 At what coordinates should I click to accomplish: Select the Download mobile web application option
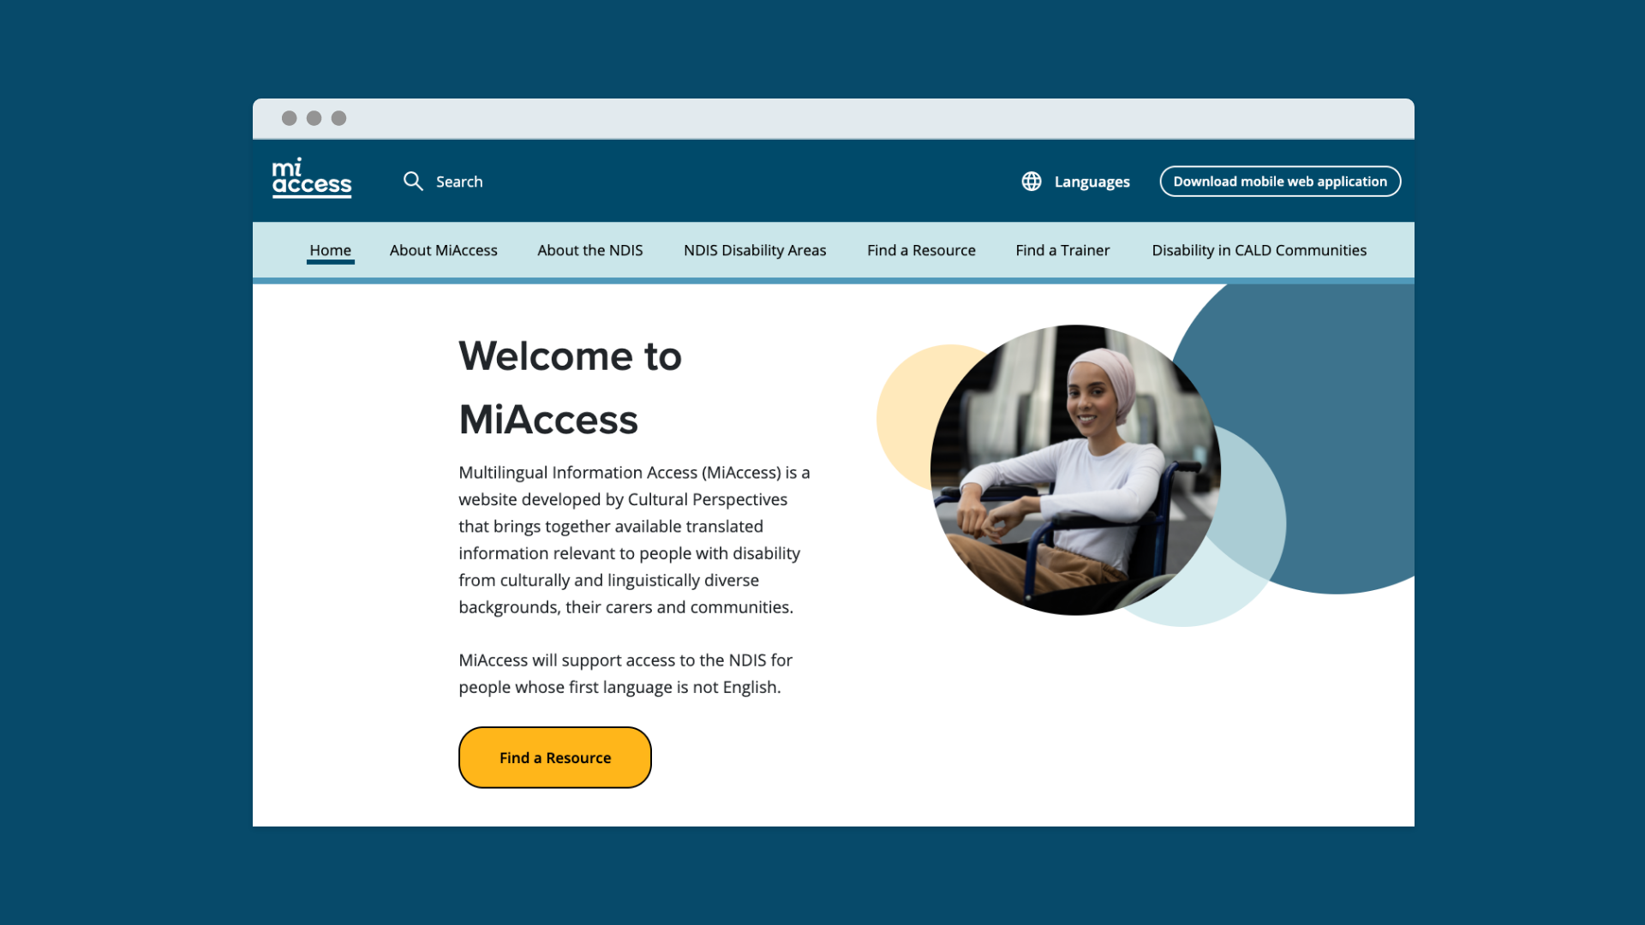tap(1280, 181)
